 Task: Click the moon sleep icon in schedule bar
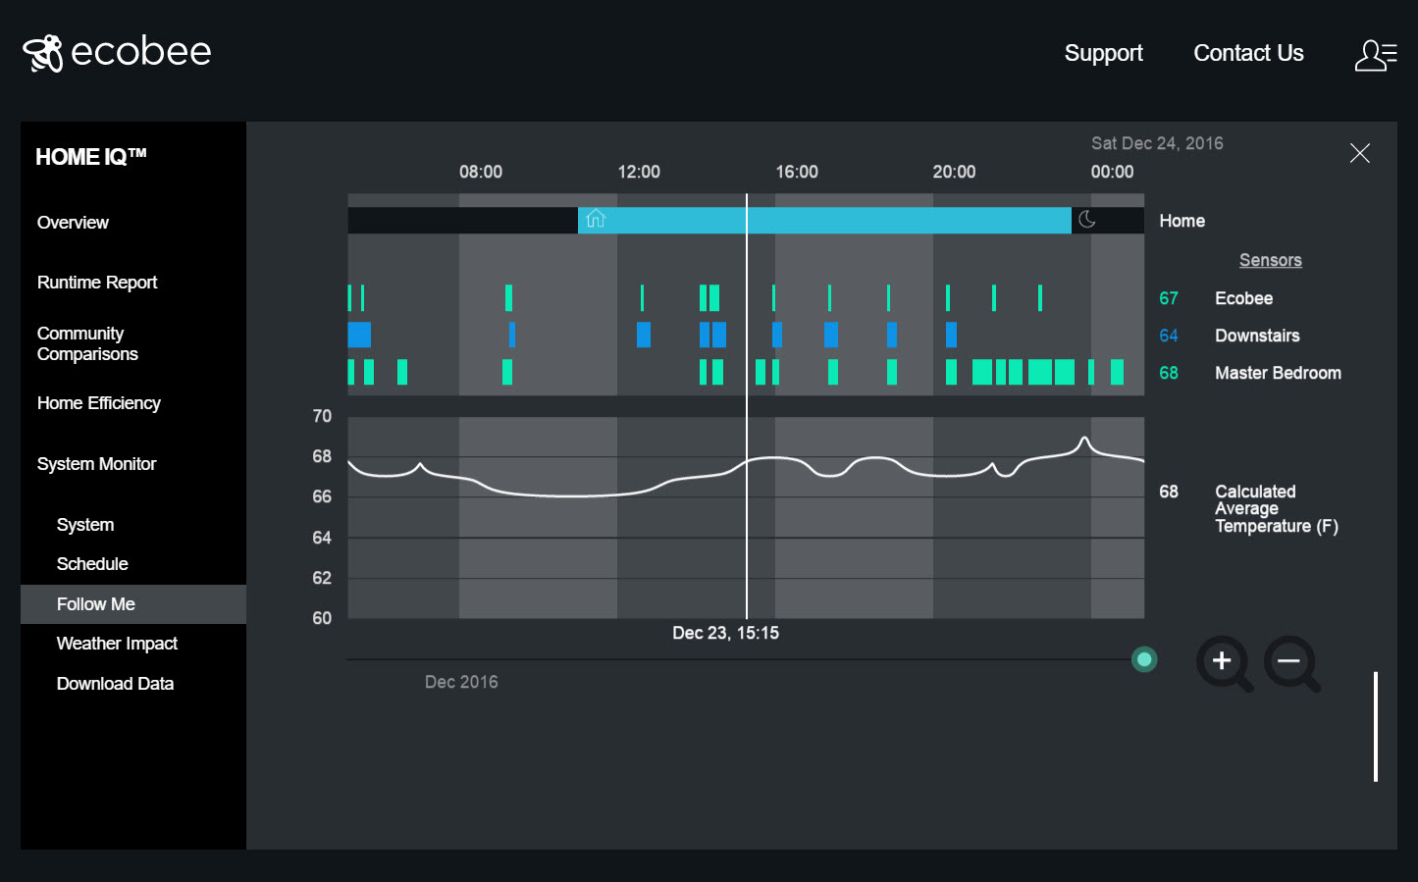tap(1086, 220)
